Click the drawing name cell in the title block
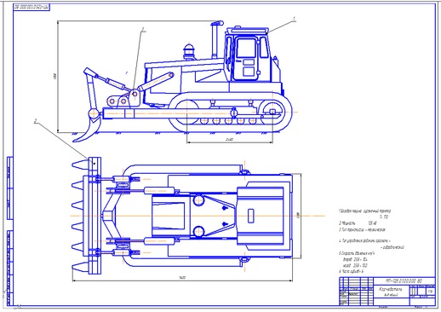 pyautogui.click(x=392, y=292)
